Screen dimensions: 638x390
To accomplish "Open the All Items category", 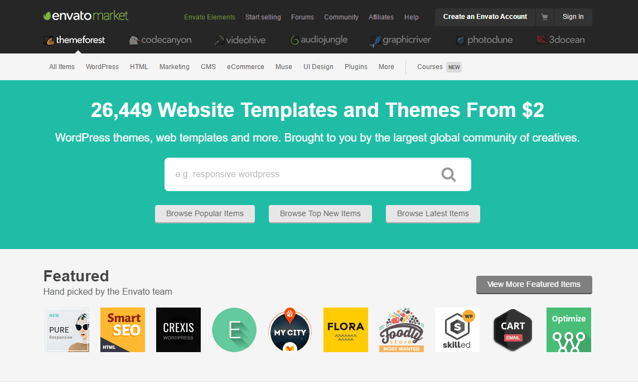I will coord(62,67).
